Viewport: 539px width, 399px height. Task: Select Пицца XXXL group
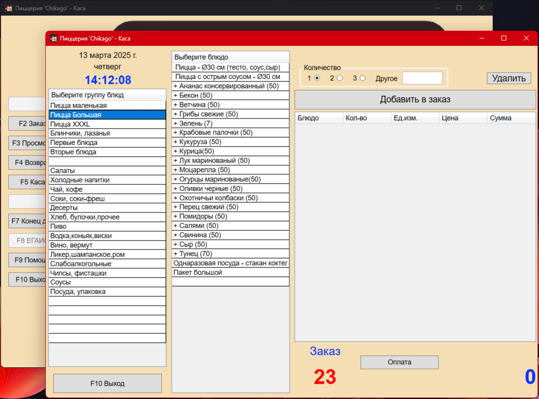point(107,124)
